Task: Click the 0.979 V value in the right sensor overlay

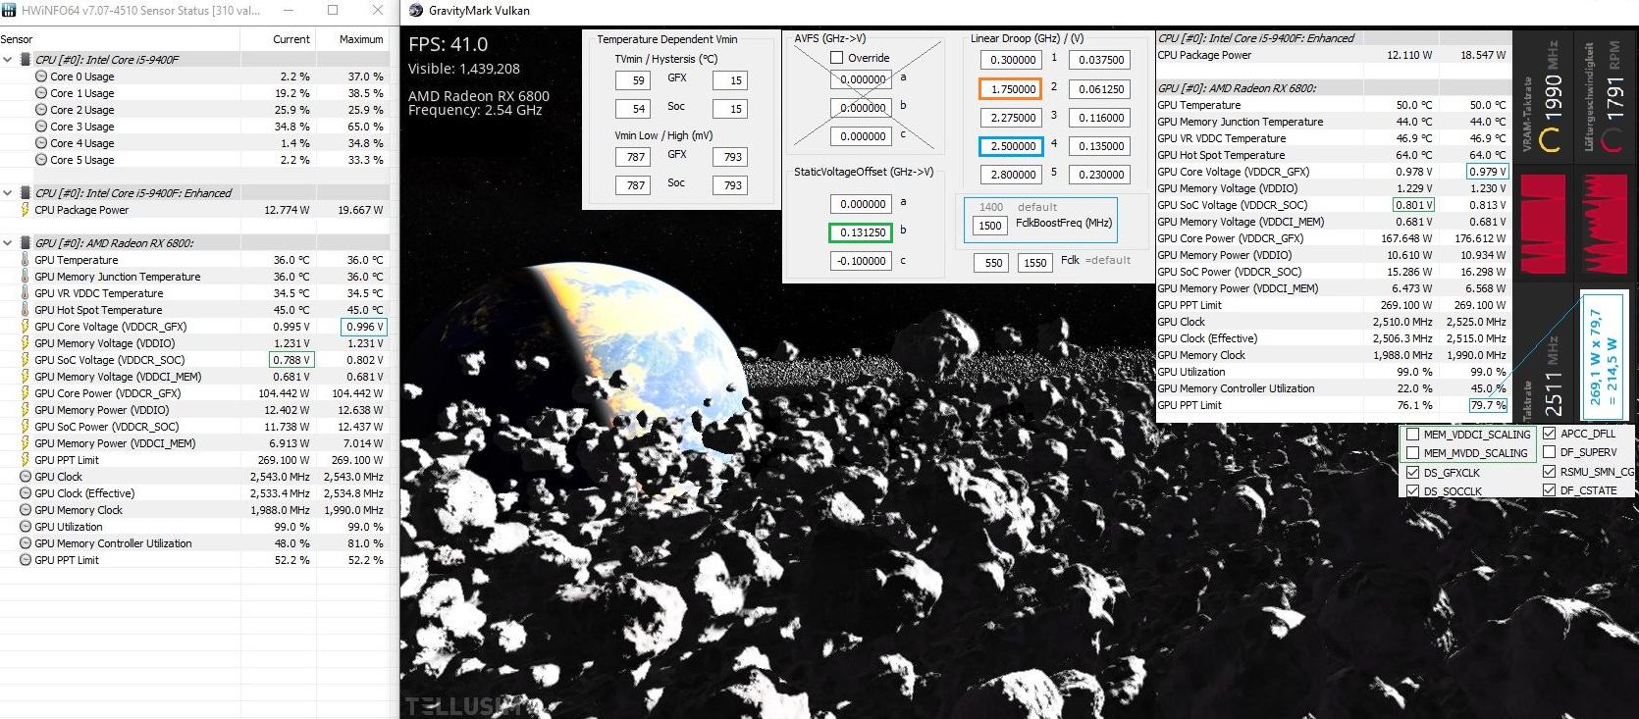Action: [x=1488, y=172]
